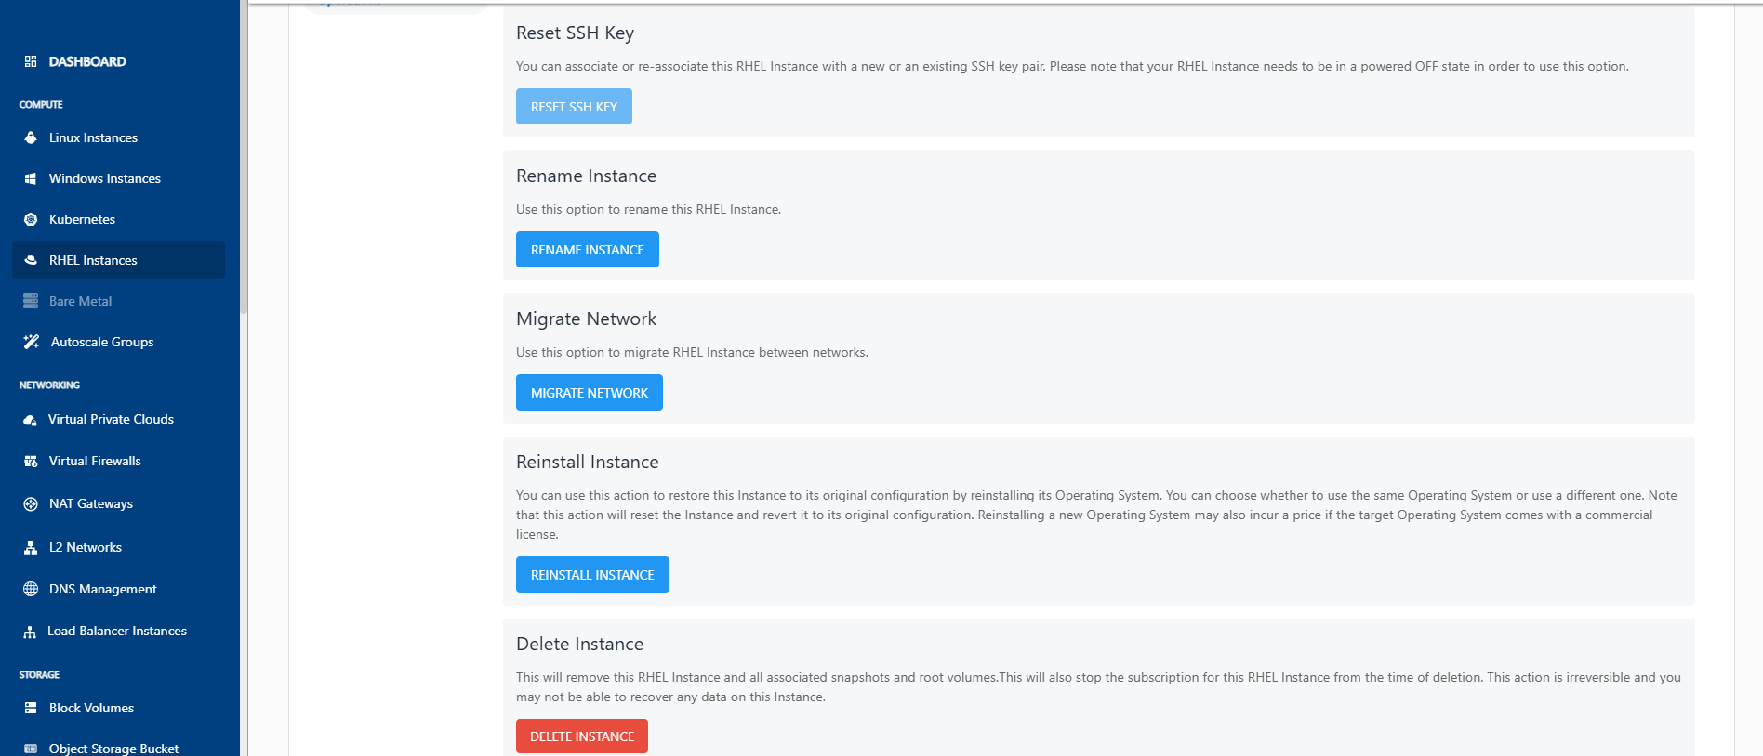Click the red Delete Instance button

(581, 736)
